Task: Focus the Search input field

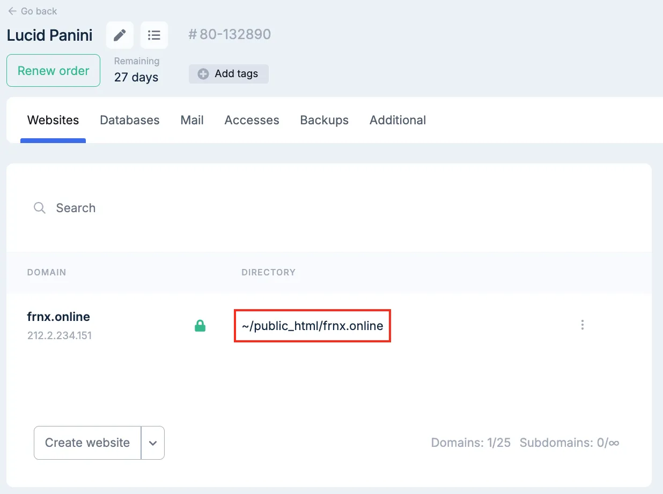Action: 329,208
